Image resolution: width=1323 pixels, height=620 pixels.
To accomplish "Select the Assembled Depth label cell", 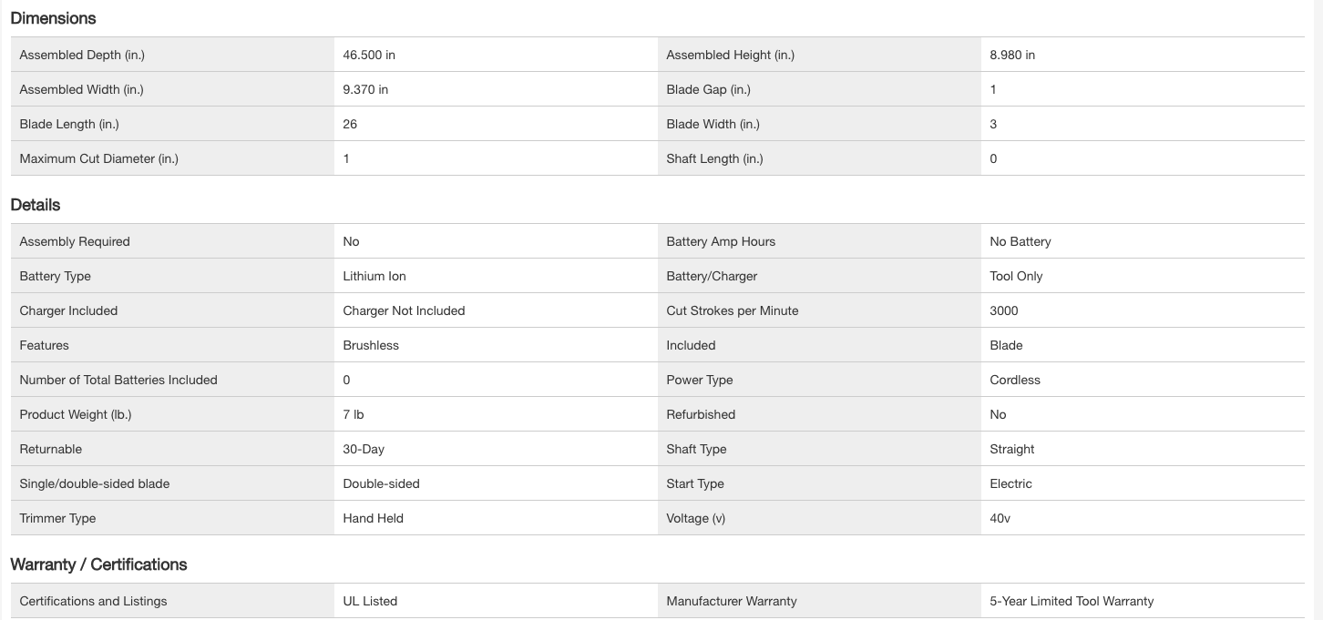I will click(82, 55).
